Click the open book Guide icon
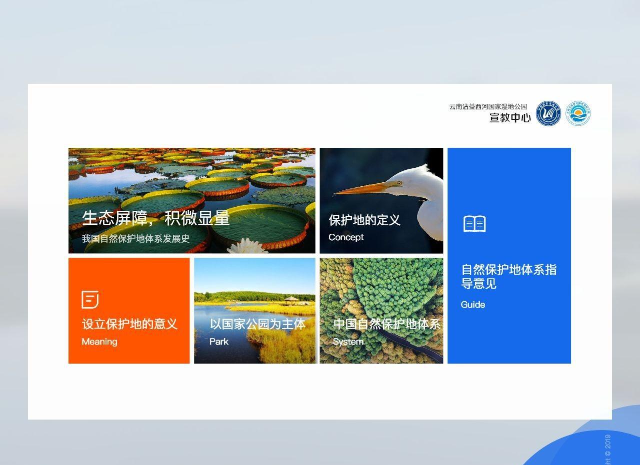This screenshot has width=640, height=465. pos(474,224)
